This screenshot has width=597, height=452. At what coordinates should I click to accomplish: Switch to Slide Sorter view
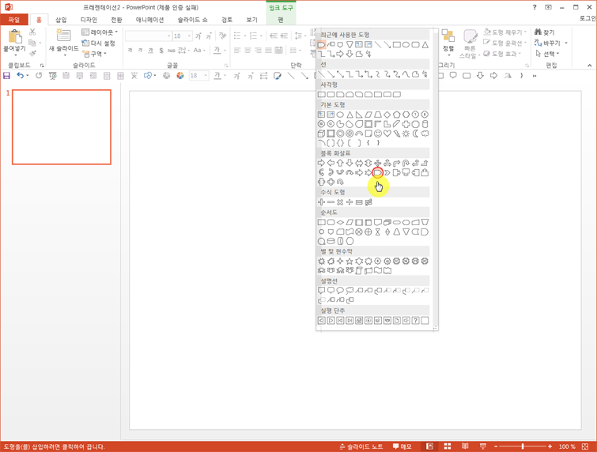pos(448,446)
